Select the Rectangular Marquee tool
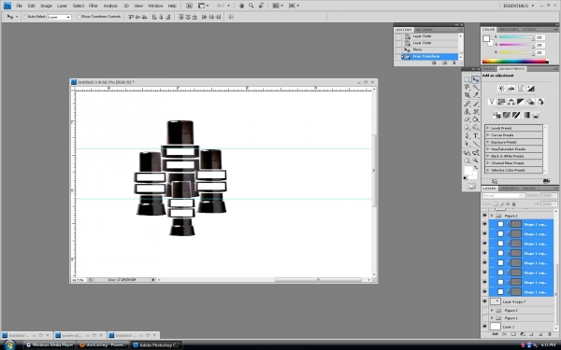Image resolution: width=561 pixels, height=350 pixels. click(x=467, y=79)
